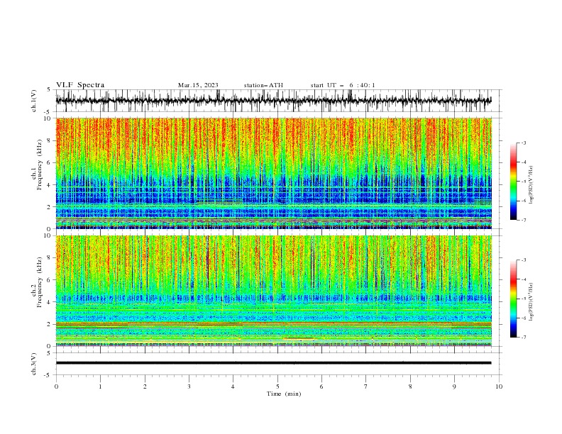Click the "-3" label on lower colorbar
562x434 pixels.
[524, 260]
